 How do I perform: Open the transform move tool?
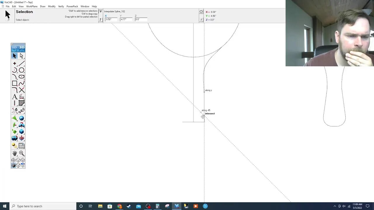tap(15, 111)
